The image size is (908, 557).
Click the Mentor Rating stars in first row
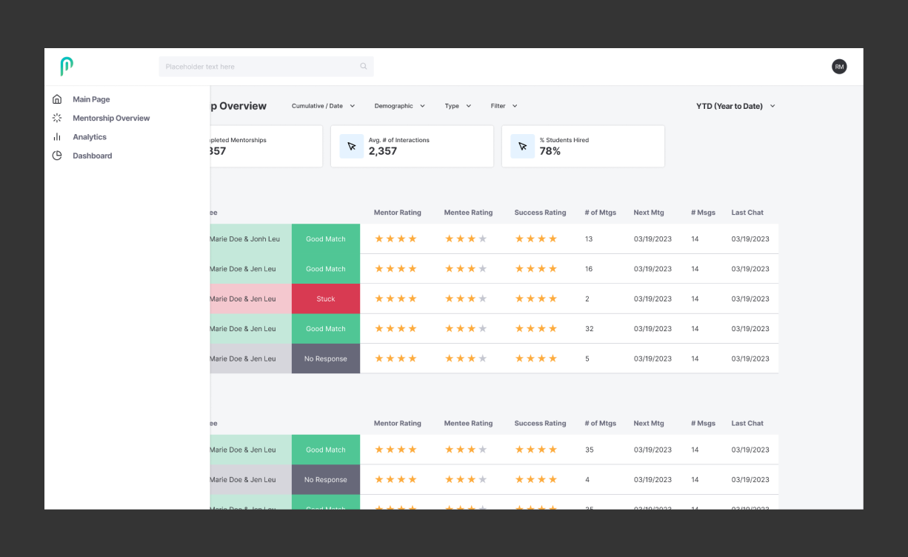(396, 239)
